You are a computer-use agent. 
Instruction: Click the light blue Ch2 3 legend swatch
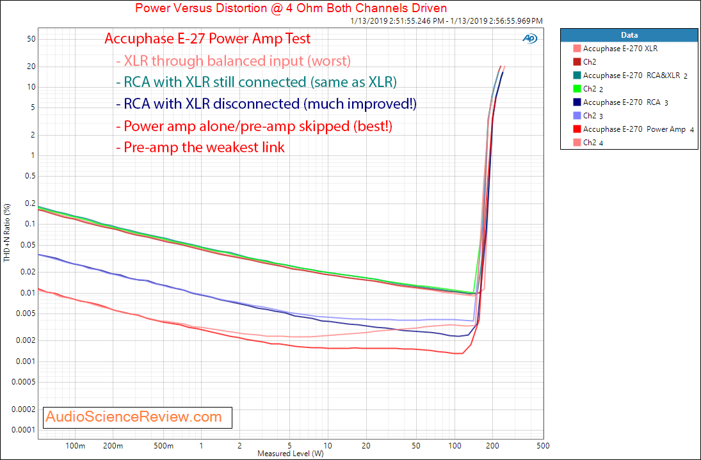(577, 116)
